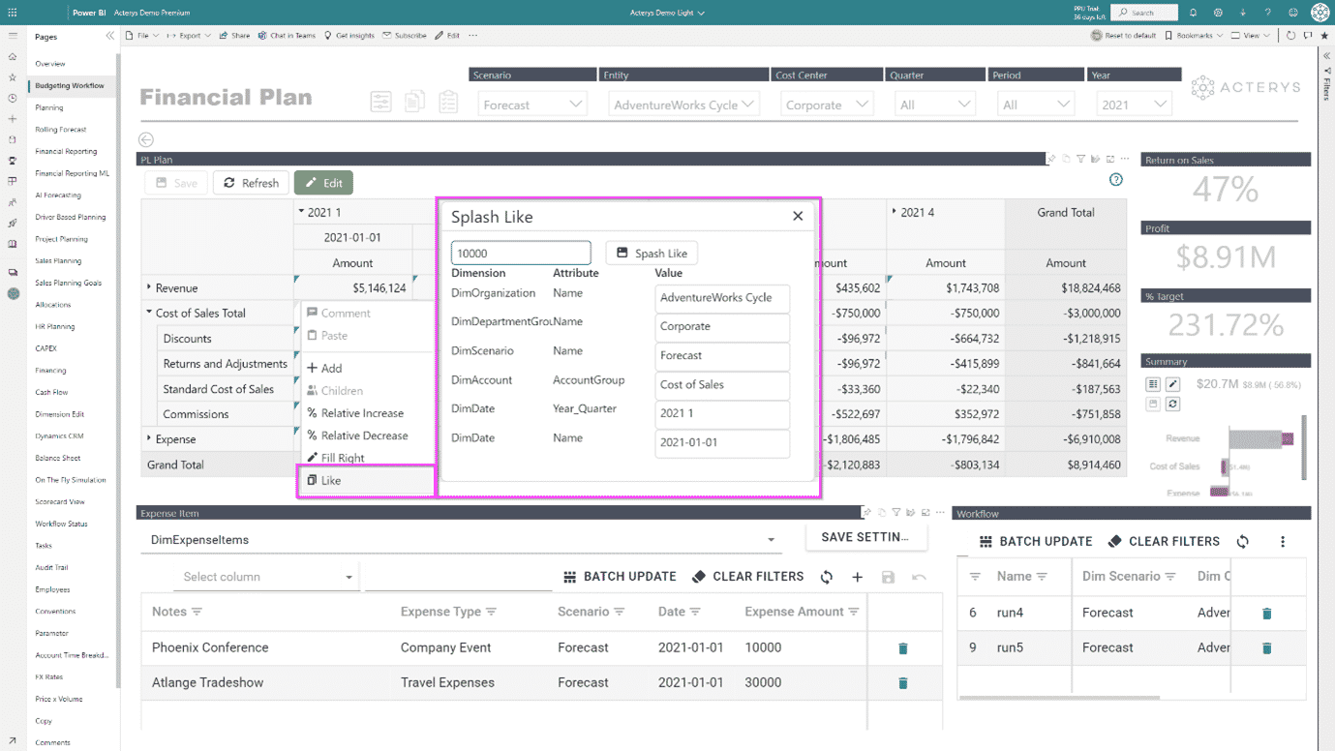The width and height of the screenshot is (1335, 751).
Task: Choose Relative Decrease in context menu
Action: (x=366, y=436)
